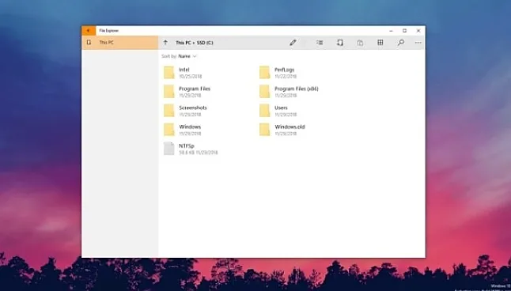Screen dimensions: 511x291
Task: Close the File Explorer window
Action: coord(418,31)
